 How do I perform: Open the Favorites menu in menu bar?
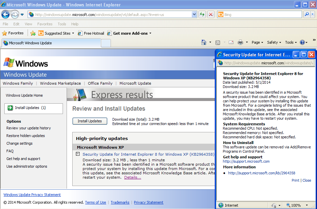[x=45, y=24]
